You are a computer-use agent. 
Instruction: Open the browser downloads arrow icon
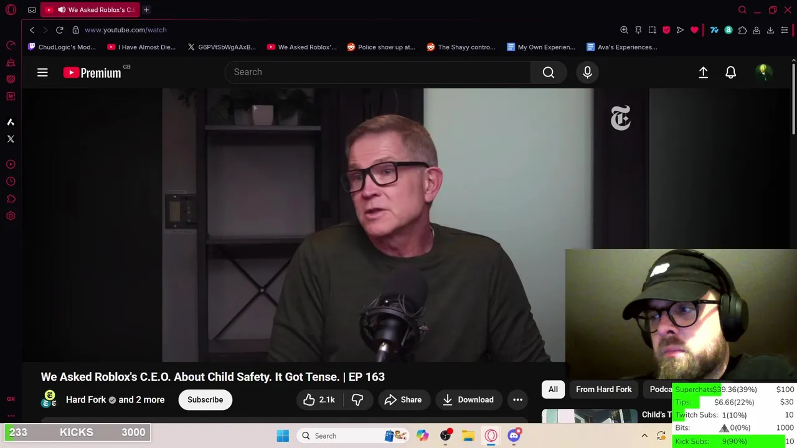tap(770, 30)
